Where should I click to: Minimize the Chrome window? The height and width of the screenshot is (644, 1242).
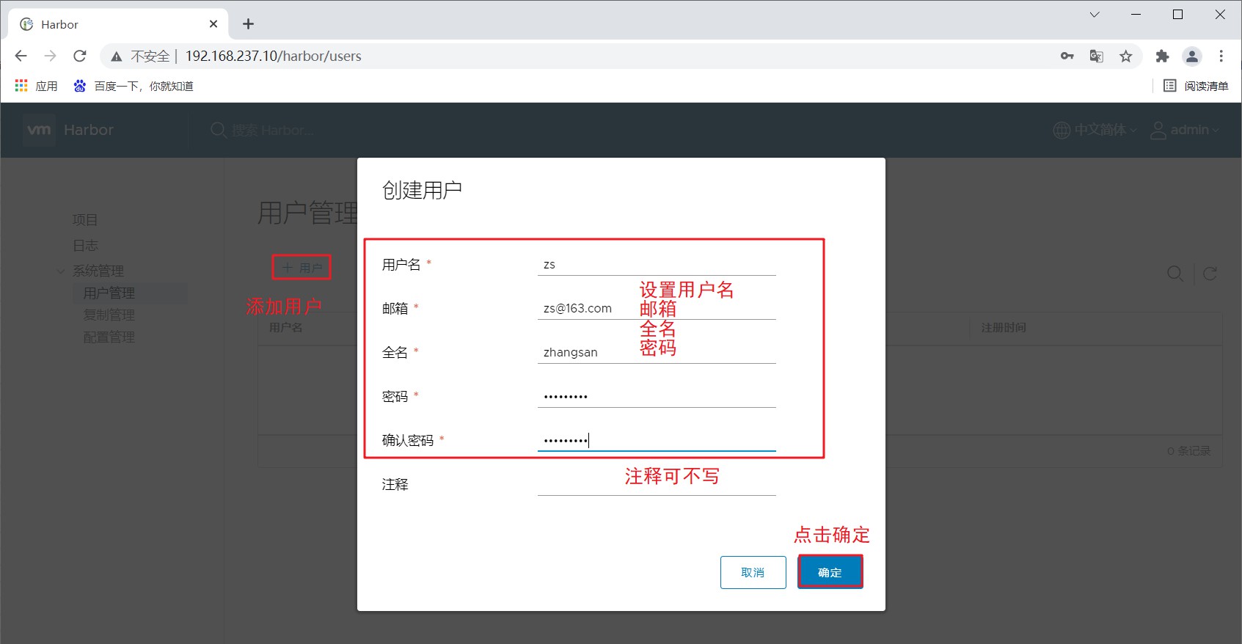[x=1136, y=15]
